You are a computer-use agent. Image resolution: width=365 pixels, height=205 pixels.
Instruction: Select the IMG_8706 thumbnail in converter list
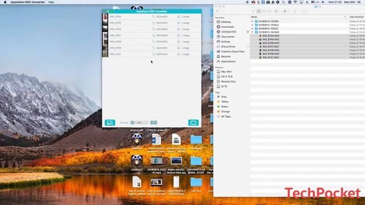point(105,29)
